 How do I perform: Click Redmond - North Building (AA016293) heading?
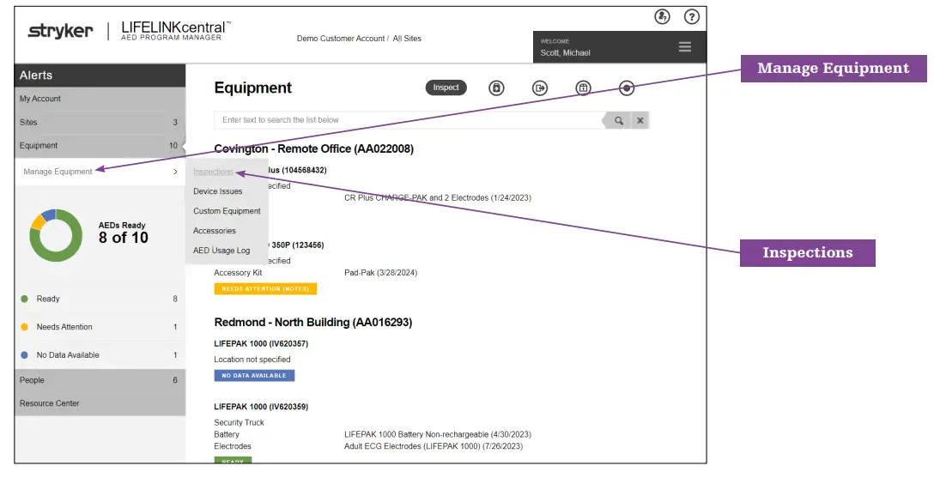[313, 322]
